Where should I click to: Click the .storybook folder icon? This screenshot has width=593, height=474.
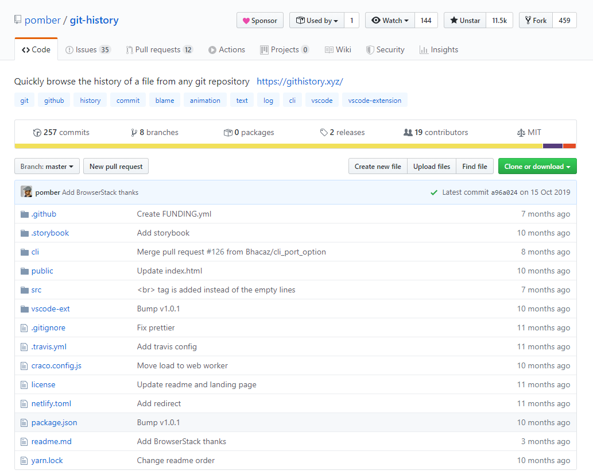25,233
